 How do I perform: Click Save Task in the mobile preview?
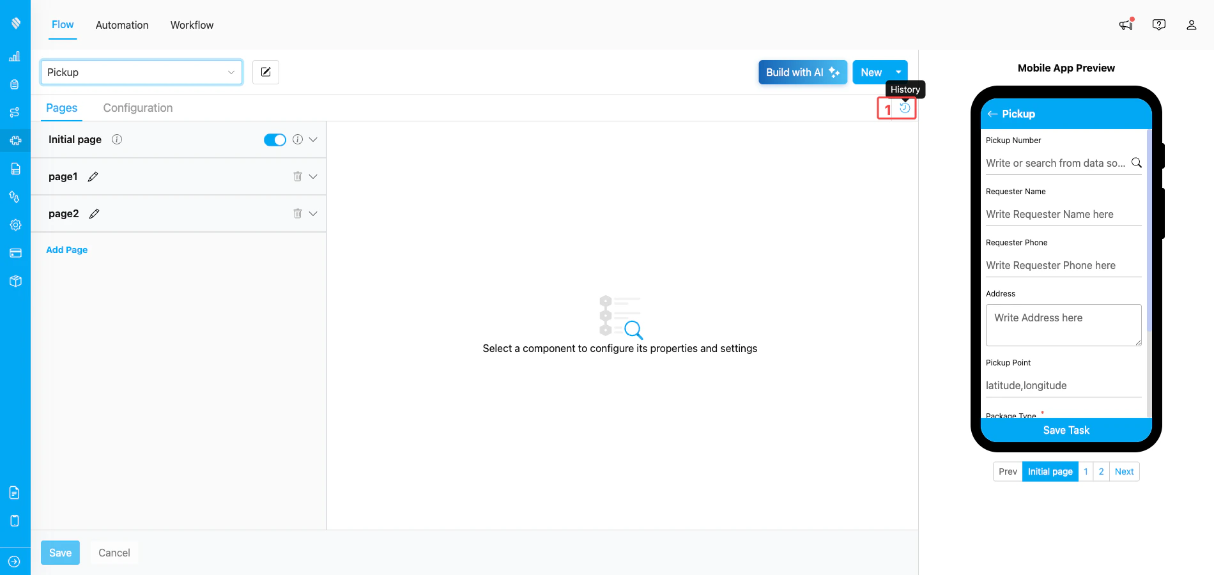1066,430
